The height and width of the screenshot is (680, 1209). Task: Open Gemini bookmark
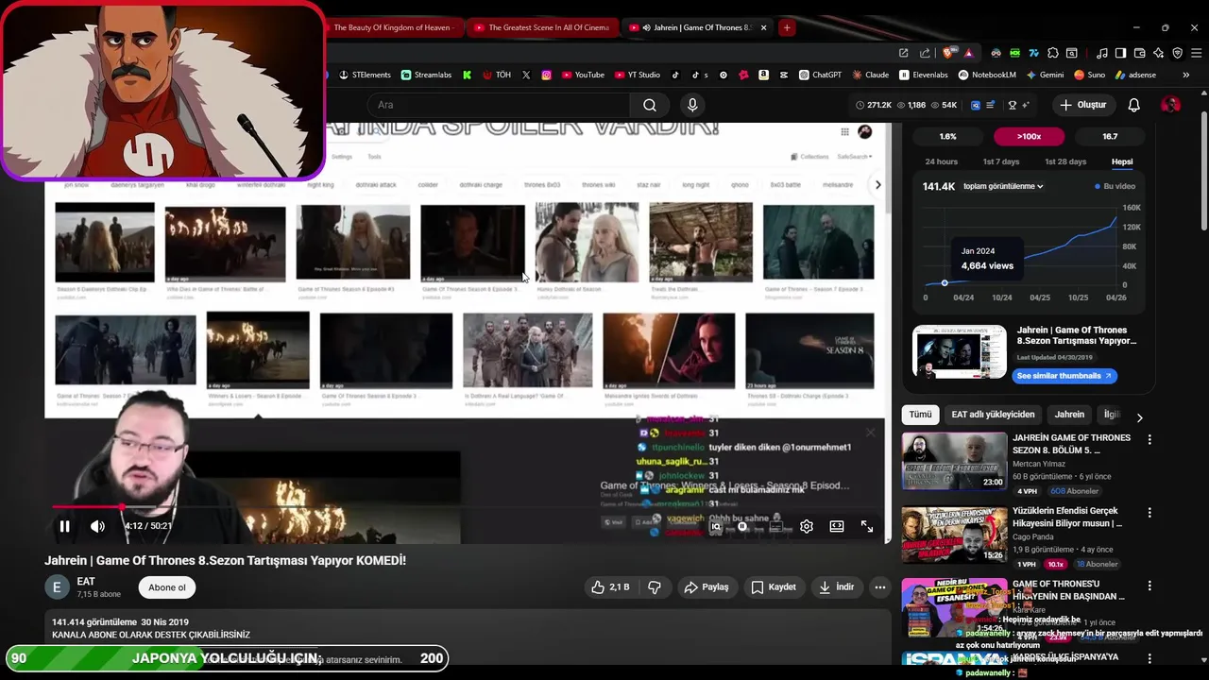coord(1045,75)
